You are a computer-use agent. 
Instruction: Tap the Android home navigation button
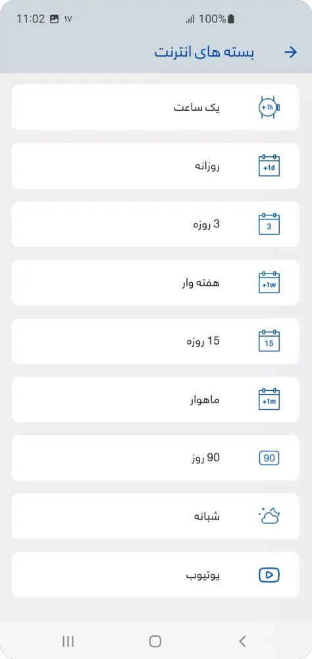tap(155, 641)
